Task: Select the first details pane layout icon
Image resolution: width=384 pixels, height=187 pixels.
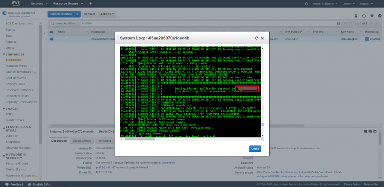Action: pos(365,132)
